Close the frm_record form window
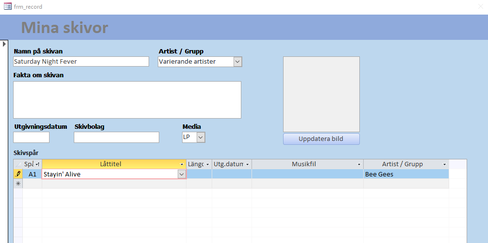Image resolution: width=488 pixels, height=243 pixels. pyautogui.click(x=481, y=6)
